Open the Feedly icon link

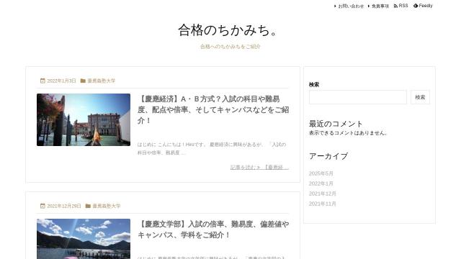click(x=416, y=6)
